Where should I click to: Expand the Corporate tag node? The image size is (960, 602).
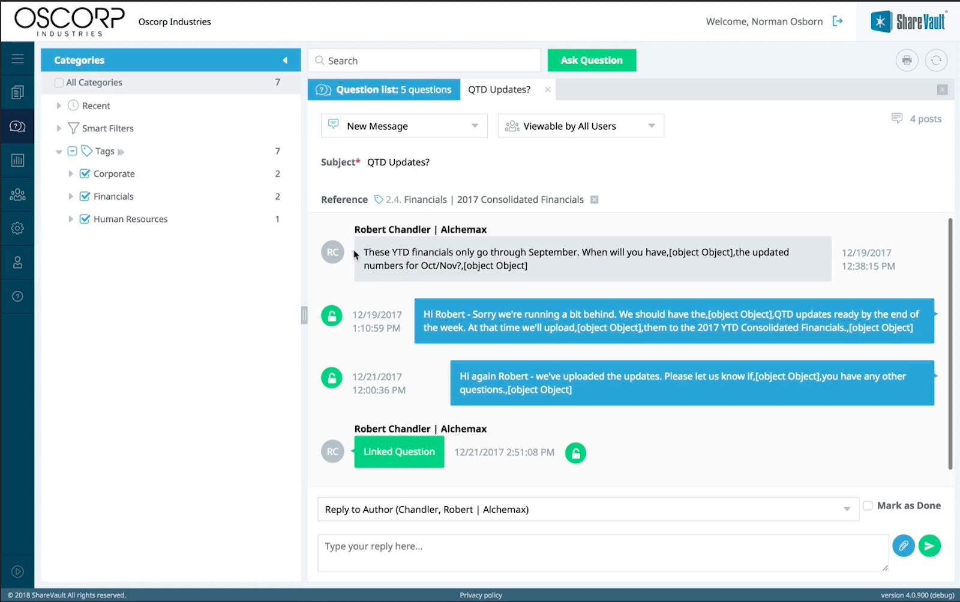(70, 174)
